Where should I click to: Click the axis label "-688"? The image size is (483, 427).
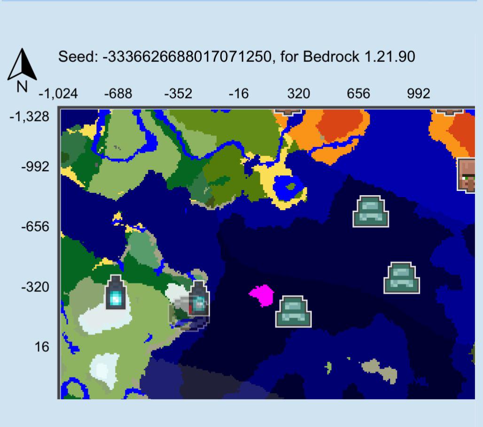click(118, 93)
